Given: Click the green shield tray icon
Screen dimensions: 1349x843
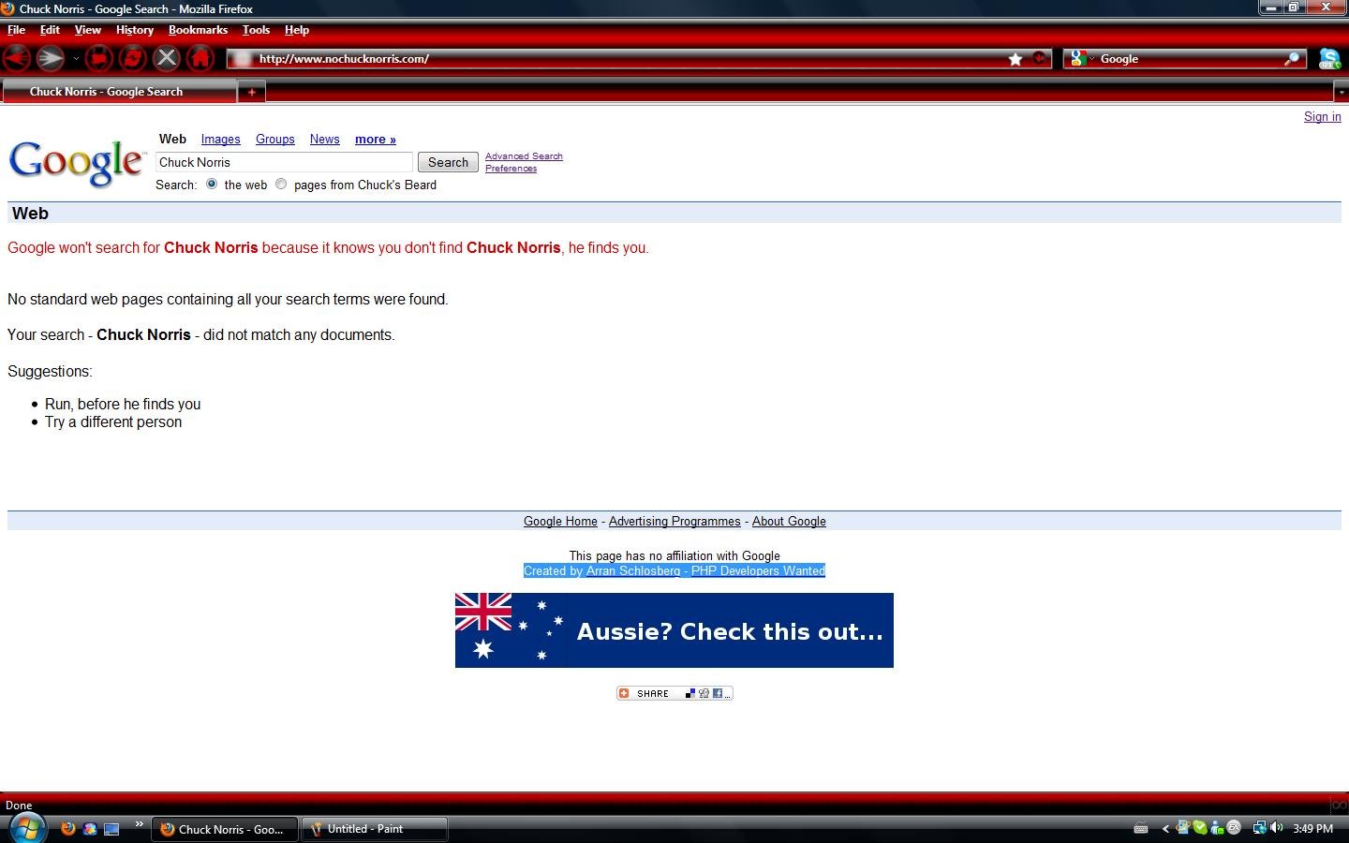Looking at the screenshot, I should 1200,828.
